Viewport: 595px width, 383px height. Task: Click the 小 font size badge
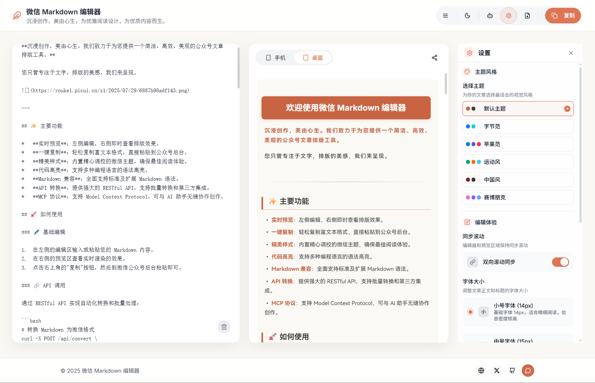click(x=483, y=312)
